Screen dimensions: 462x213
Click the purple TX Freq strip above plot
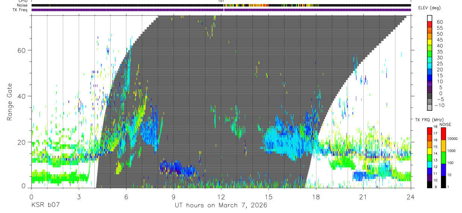coord(221,10)
